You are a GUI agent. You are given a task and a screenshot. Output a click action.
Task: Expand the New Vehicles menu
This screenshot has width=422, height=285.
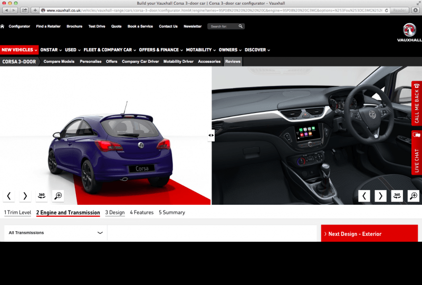(19, 50)
